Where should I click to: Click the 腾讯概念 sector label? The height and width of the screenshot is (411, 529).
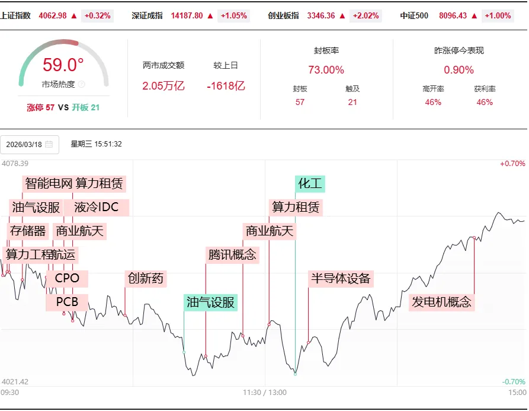[232, 254]
